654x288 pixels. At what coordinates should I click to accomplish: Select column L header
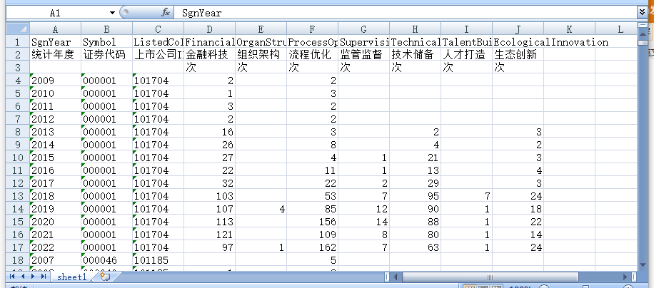(616, 29)
